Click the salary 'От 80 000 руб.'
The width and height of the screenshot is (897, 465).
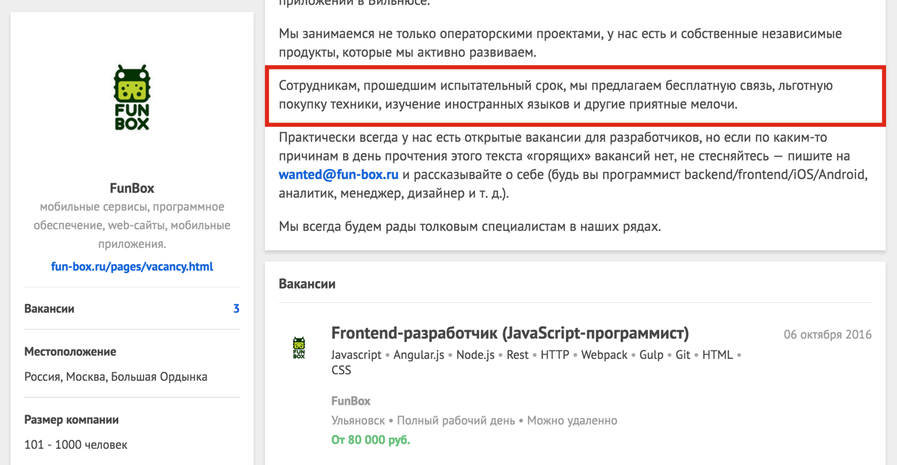pyautogui.click(x=370, y=439)
